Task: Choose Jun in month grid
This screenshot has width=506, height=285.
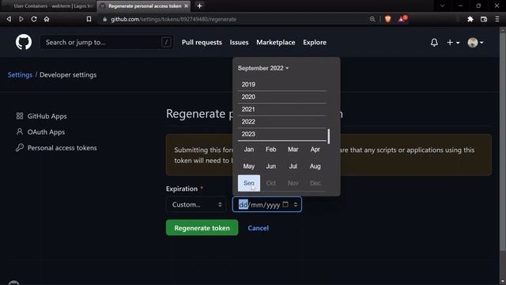Action: [271, 166]
